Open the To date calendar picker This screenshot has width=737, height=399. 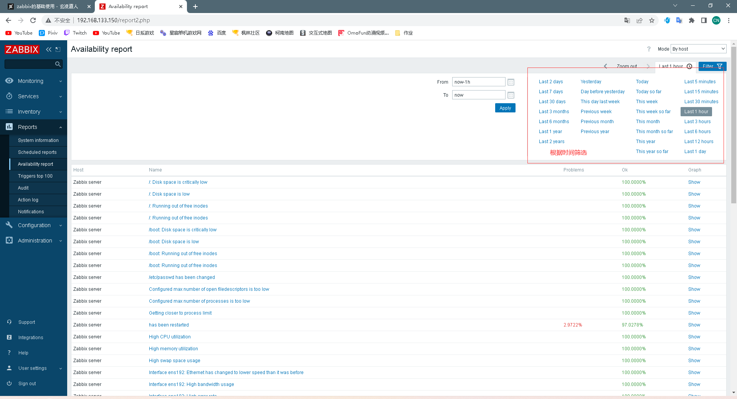click(511, 95)
